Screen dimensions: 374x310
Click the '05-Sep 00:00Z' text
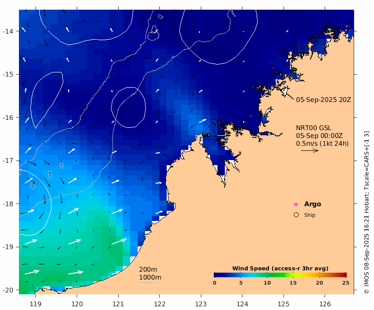320,136
